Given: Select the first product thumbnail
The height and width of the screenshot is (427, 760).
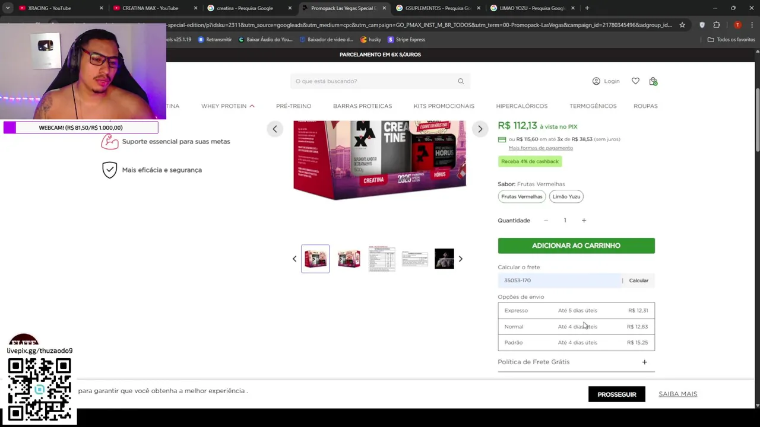Looking at the screenshot, I should pos(315,259).
